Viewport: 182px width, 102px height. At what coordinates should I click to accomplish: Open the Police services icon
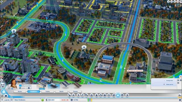coord(109,95)
